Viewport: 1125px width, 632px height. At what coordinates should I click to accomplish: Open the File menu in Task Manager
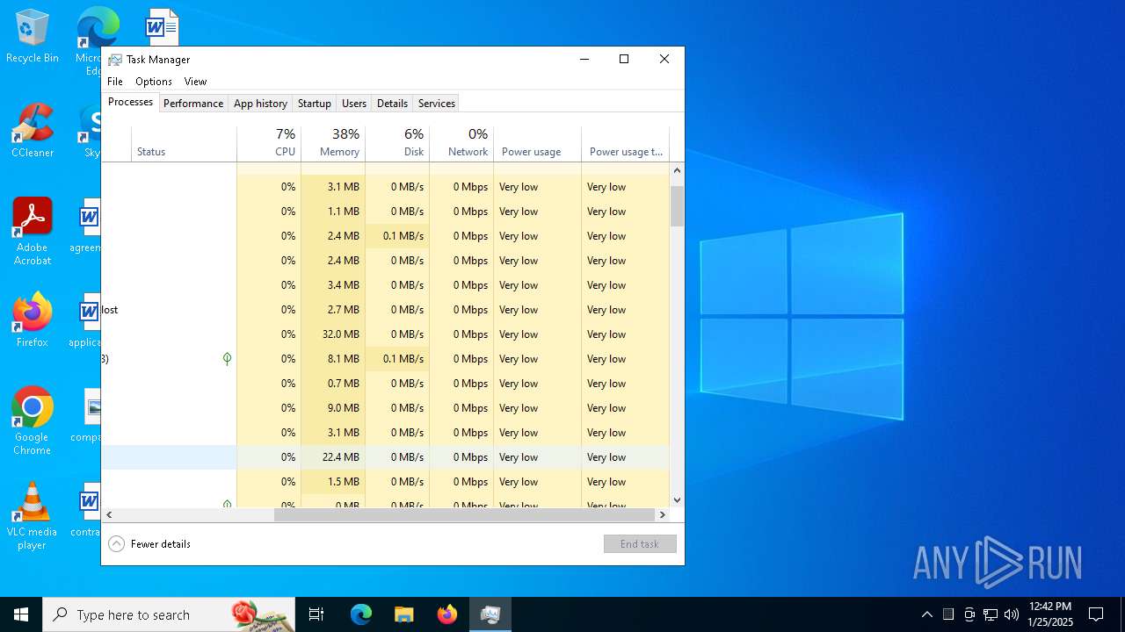coord(115,82)
